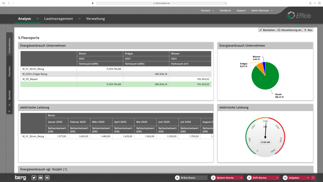Open the Handbuch link
This screenshot has height=182, width=323.
225,10
